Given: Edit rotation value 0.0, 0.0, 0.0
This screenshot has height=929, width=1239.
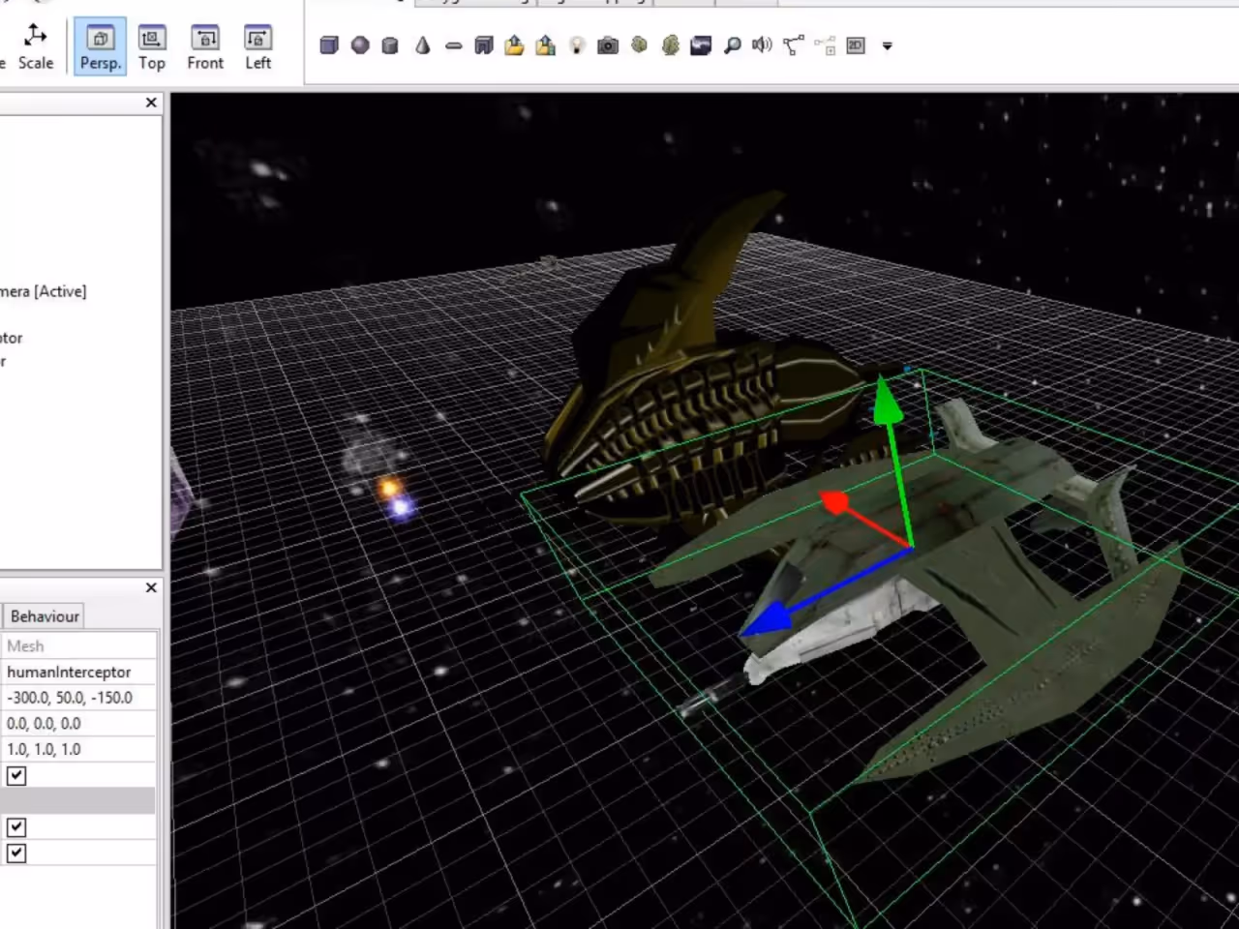Looking at the screenshot, I should [78, 723].
